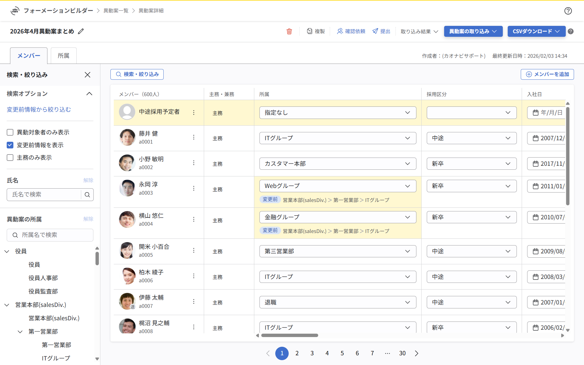This screenshot has width=584, height=365.
Task: Go to page 5 in pagination
Action: (342, 353)
